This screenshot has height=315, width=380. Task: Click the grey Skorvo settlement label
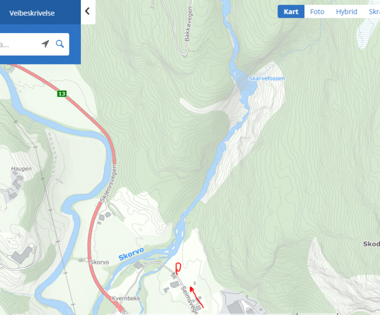pyautogui.click(x=99, y=262)
